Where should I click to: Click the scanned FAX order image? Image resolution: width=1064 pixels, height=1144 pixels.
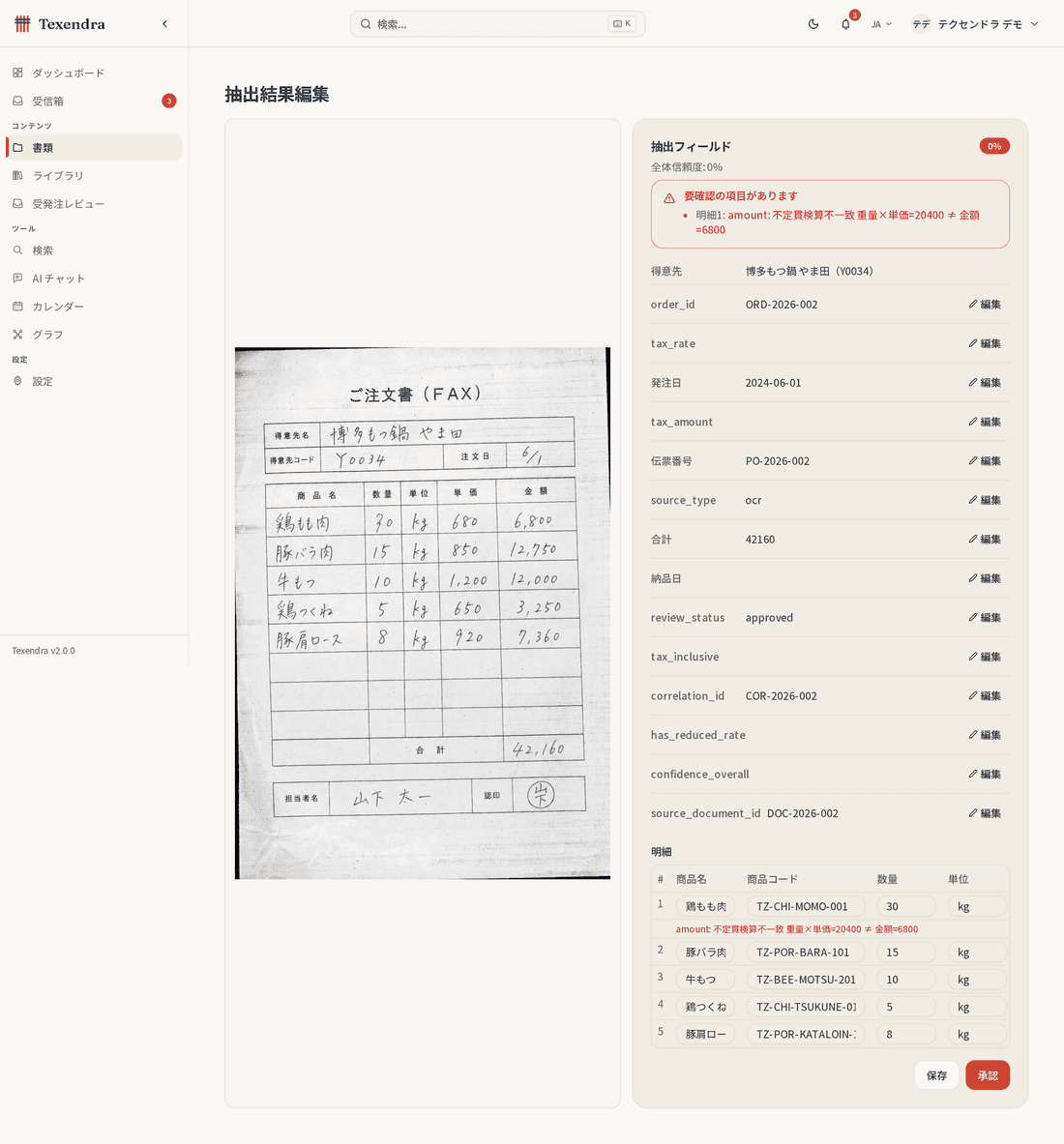423,613
